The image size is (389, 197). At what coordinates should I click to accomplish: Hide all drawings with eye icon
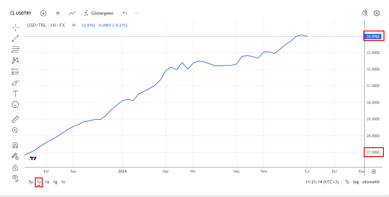tap(15, 178)
